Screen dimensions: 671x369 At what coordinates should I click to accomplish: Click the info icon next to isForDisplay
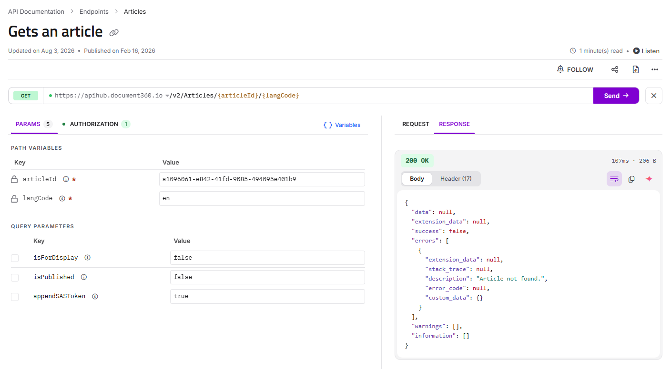tap(87, 258)
